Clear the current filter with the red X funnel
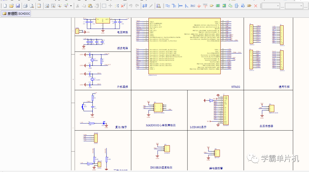The height and width of the screenshot is (172, 309). click(123, 6)
